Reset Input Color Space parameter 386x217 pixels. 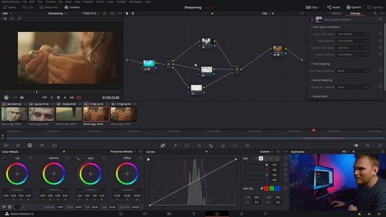pyautogui.click(x=381, y=34)
